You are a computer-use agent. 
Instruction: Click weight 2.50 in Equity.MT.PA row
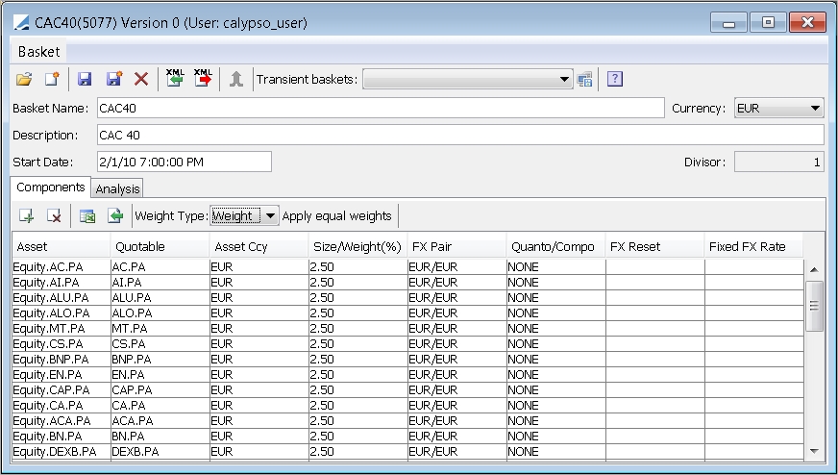click(357, 329)
